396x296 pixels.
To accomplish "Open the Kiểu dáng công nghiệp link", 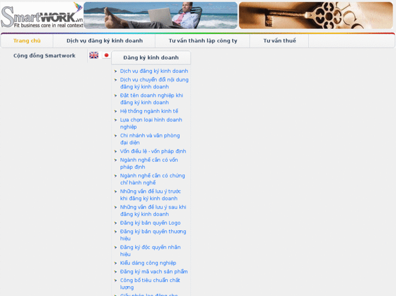I will click(x=148, y=263).
